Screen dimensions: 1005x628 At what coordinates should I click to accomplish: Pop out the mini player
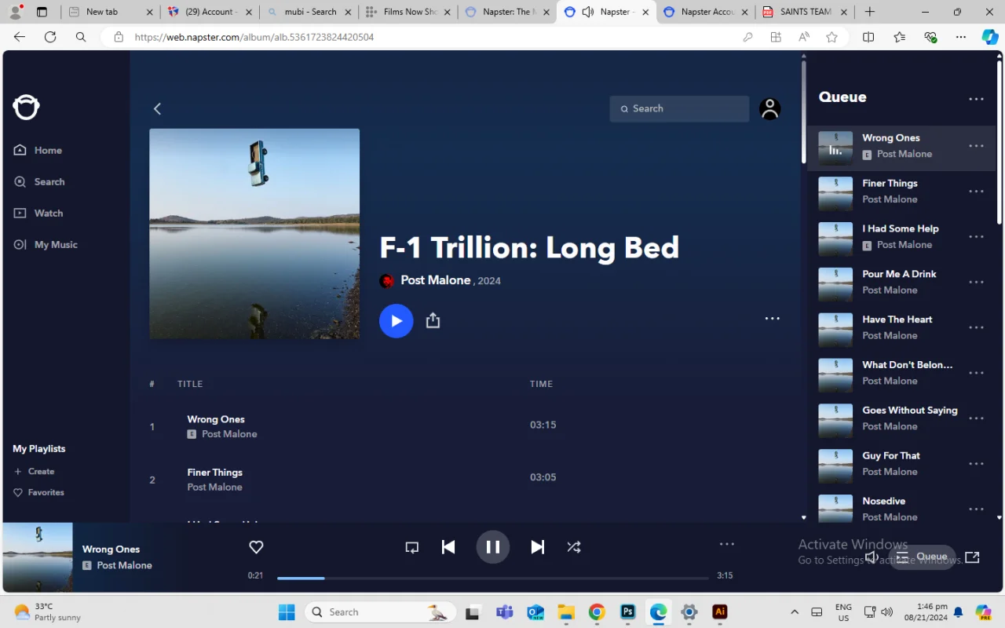coord(972,557)
